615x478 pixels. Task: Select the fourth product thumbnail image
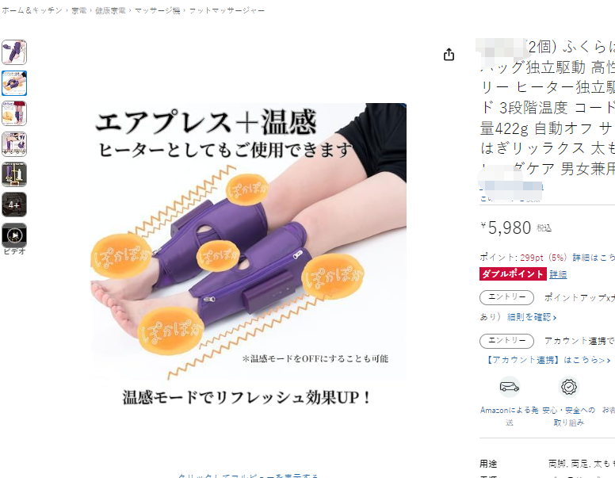tap(14, 144)
